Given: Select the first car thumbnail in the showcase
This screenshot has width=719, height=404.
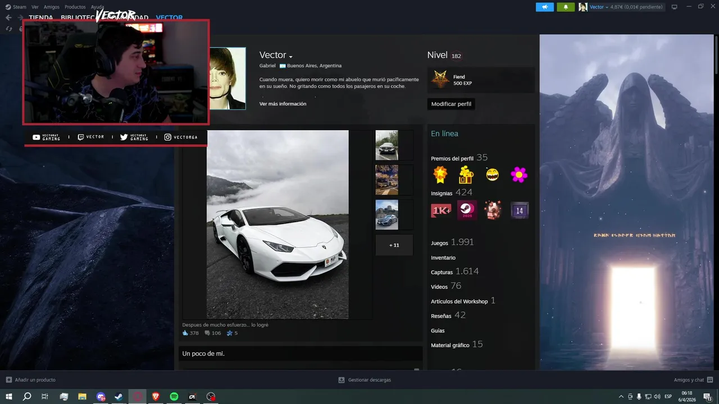Looking at the screenshot, I should (386, 145).
